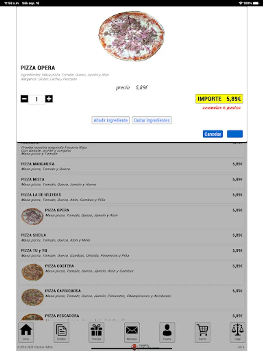The image size is (263, 351).
Task: Click the quantity input field
Action: click(37, 99)
